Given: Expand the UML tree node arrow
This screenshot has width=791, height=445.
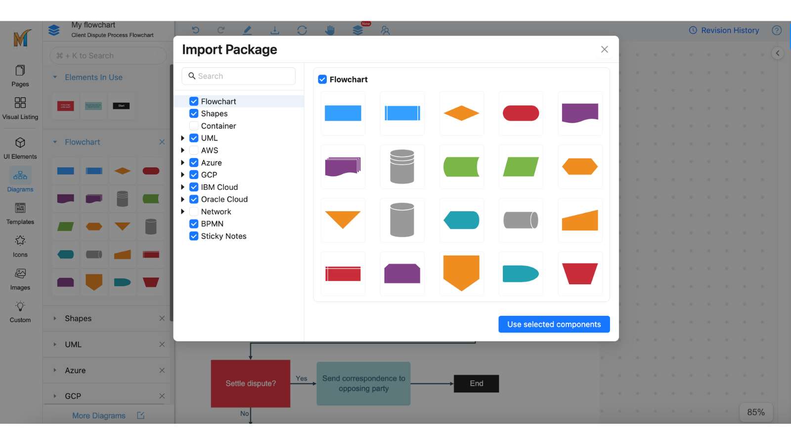Looking at the screenshot, I should pos(183,138).
